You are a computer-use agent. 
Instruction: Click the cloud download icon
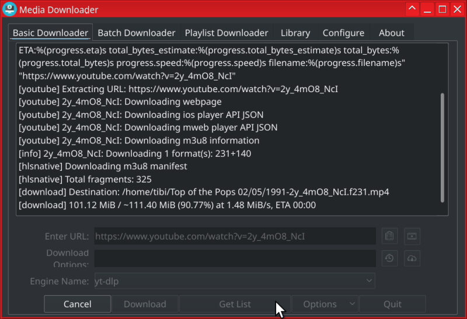coord(412,258)
